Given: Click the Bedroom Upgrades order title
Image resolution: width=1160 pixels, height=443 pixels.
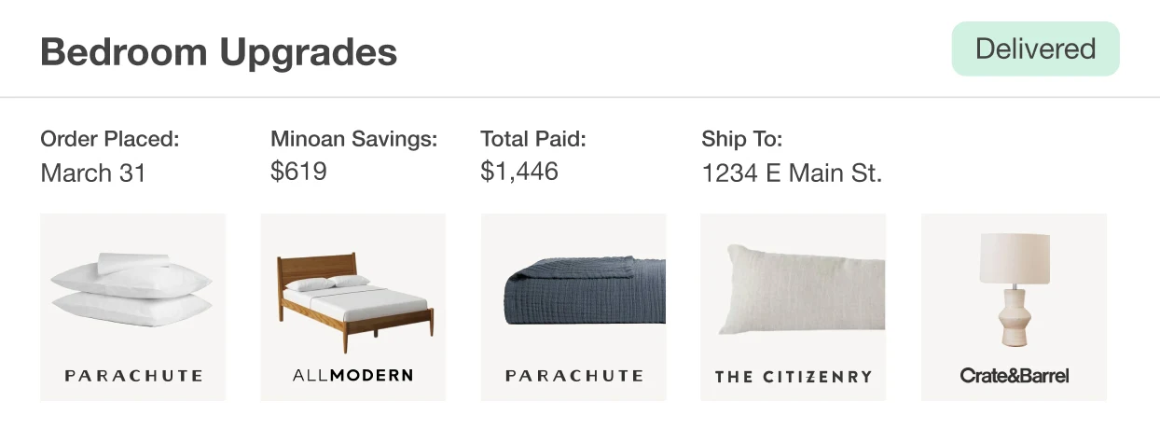Looking at the screenshot, I should tap(218, 51).
